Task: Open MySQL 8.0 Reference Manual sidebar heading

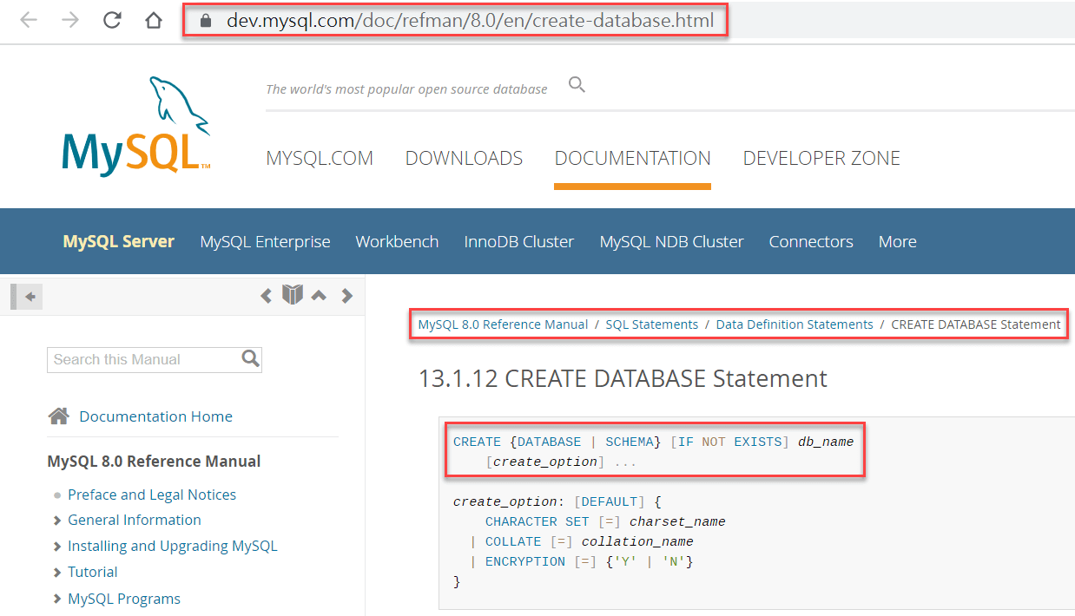Action: (x=154, y=461)
